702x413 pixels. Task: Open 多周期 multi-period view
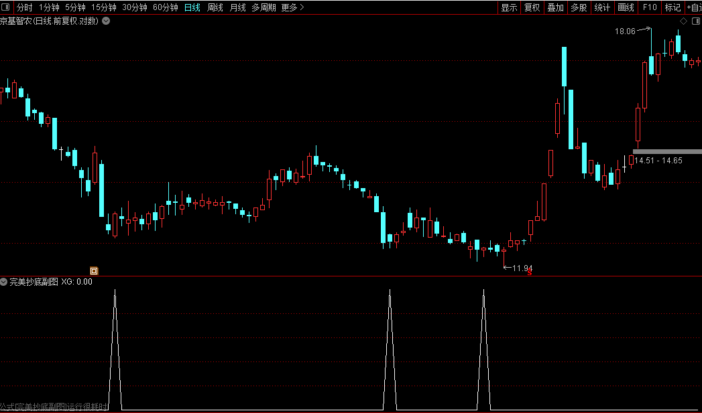pos(264,7)
